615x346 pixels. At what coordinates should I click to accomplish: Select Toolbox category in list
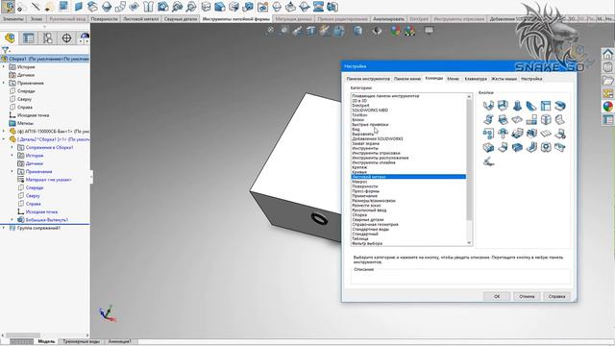[359, 115]
